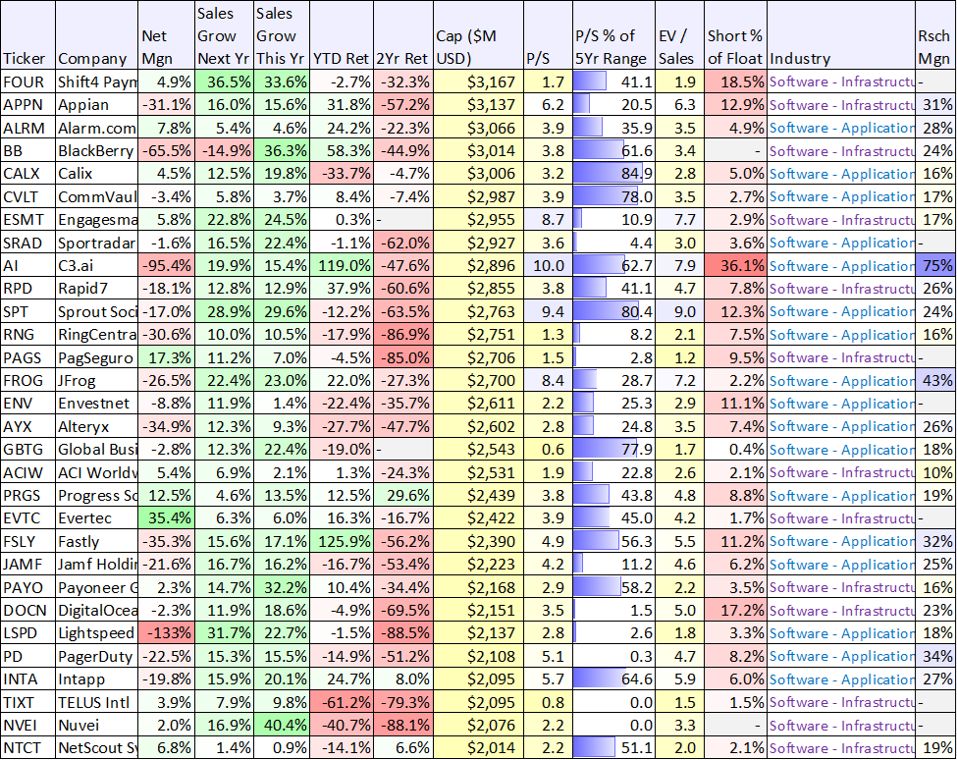Click the $2,896 market cap cell
957x760 pixels.
479,265
